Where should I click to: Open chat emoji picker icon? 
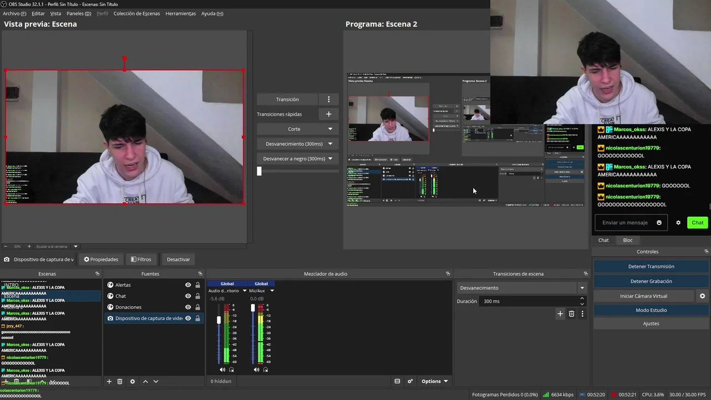click(x=659, y=223)
